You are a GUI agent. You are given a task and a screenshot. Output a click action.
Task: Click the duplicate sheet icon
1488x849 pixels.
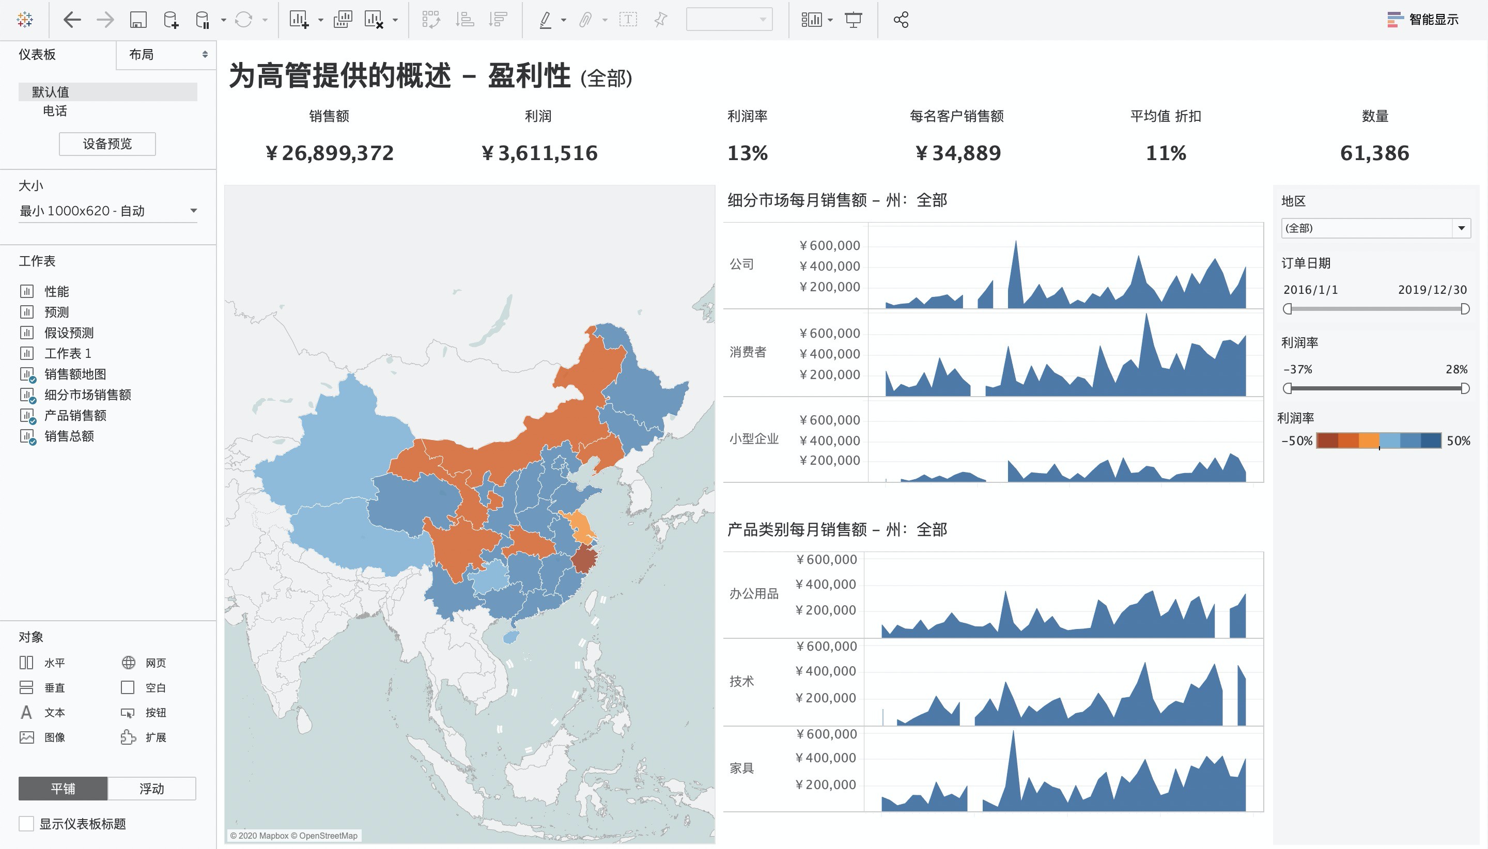(x=343, y=20)
